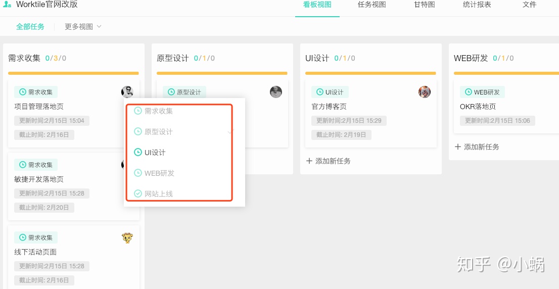
Task: Click yellow progress bar under 需求收集
Action: [73, 73]
